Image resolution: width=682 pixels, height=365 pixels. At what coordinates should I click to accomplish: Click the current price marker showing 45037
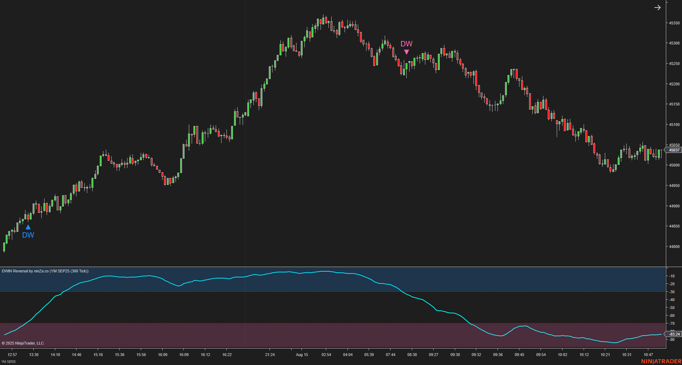pos(673,150)
